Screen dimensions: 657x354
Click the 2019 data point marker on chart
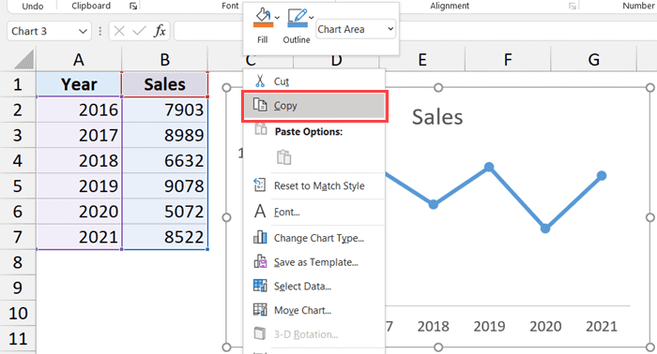(489, 167)
